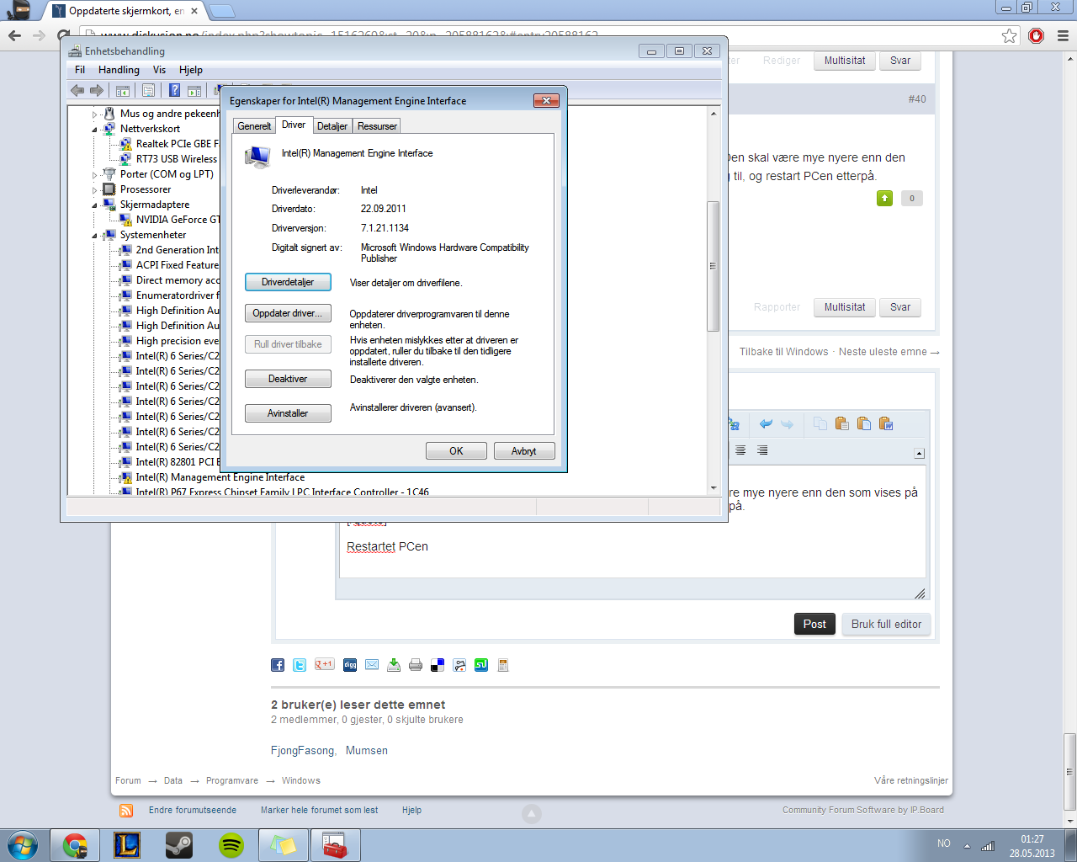Click the help icon in Enhetsbehandling toolbar
This screenshot has height=862, width=1077.
tap(174, 90)
